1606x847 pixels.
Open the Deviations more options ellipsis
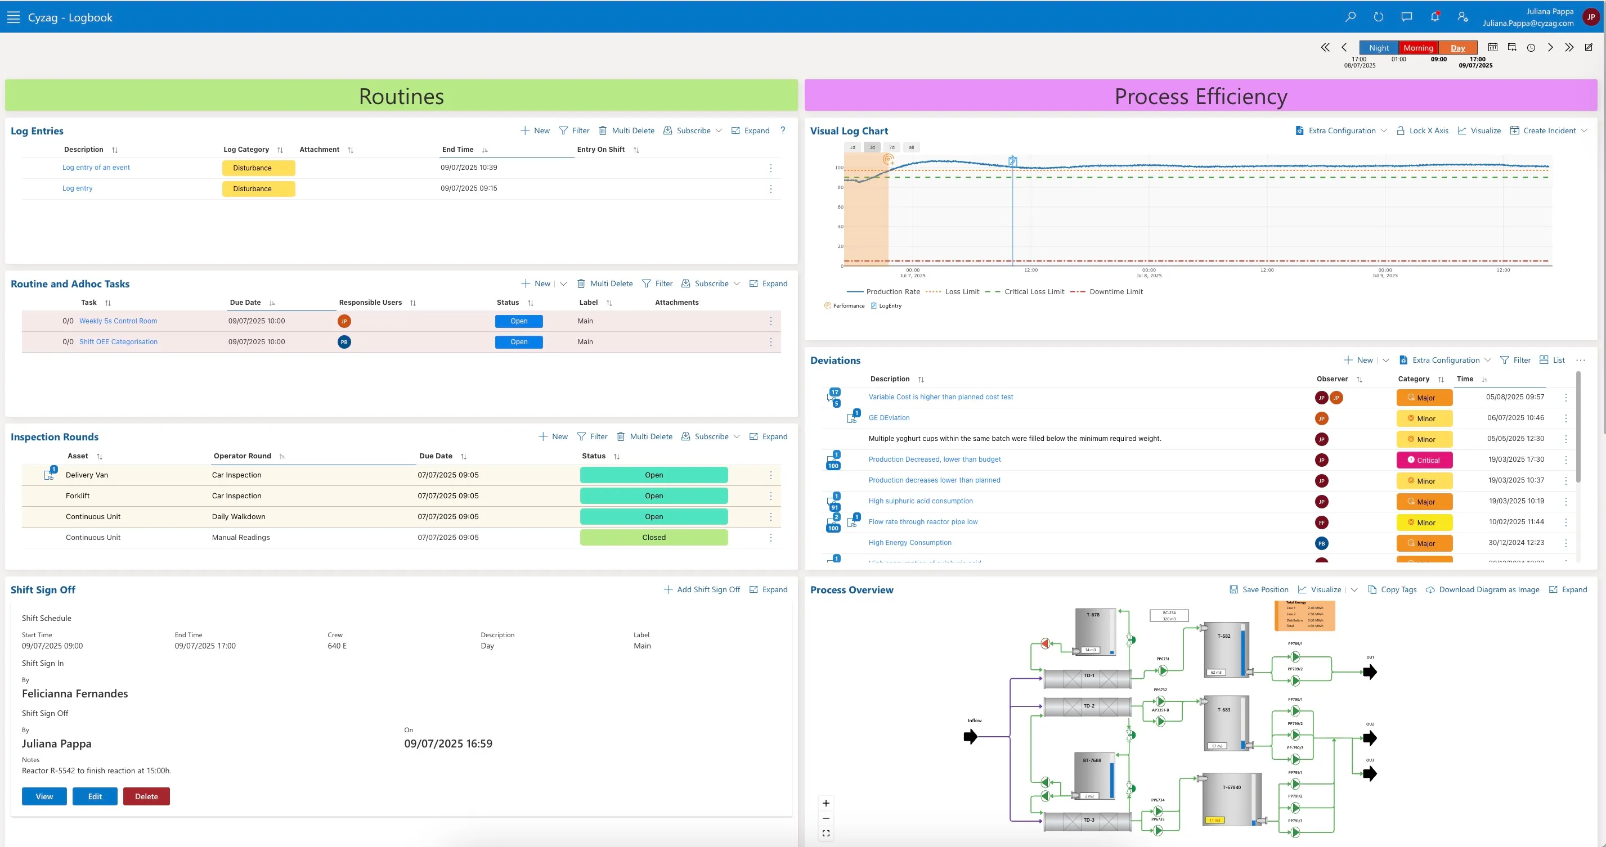point(1581,359)
